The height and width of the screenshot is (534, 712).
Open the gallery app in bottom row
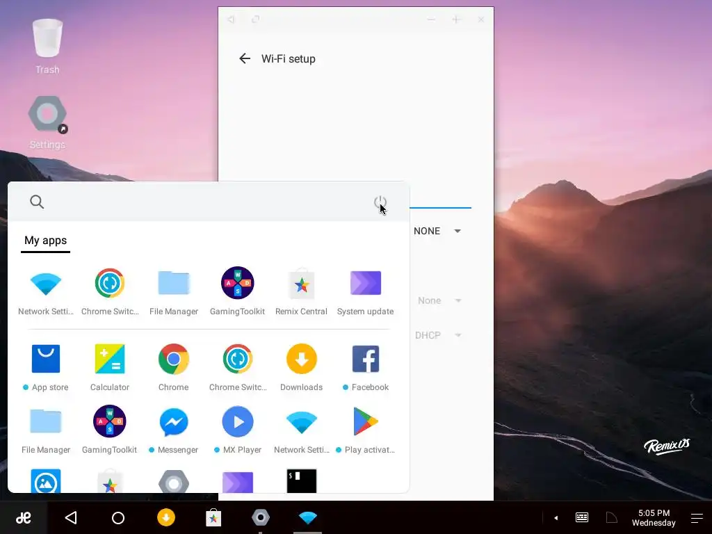point(45,481)
